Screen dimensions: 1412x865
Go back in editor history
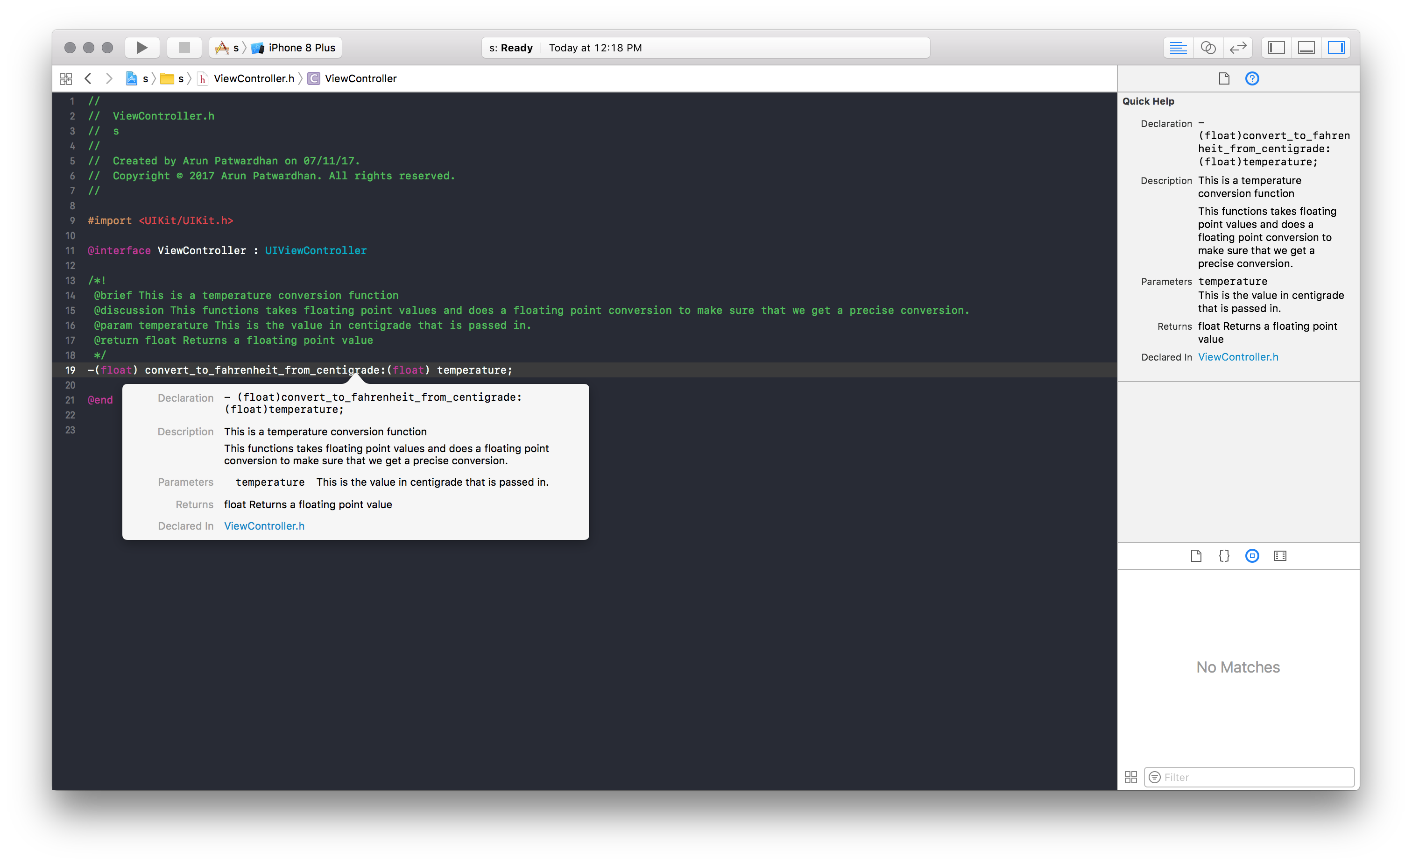88,78
